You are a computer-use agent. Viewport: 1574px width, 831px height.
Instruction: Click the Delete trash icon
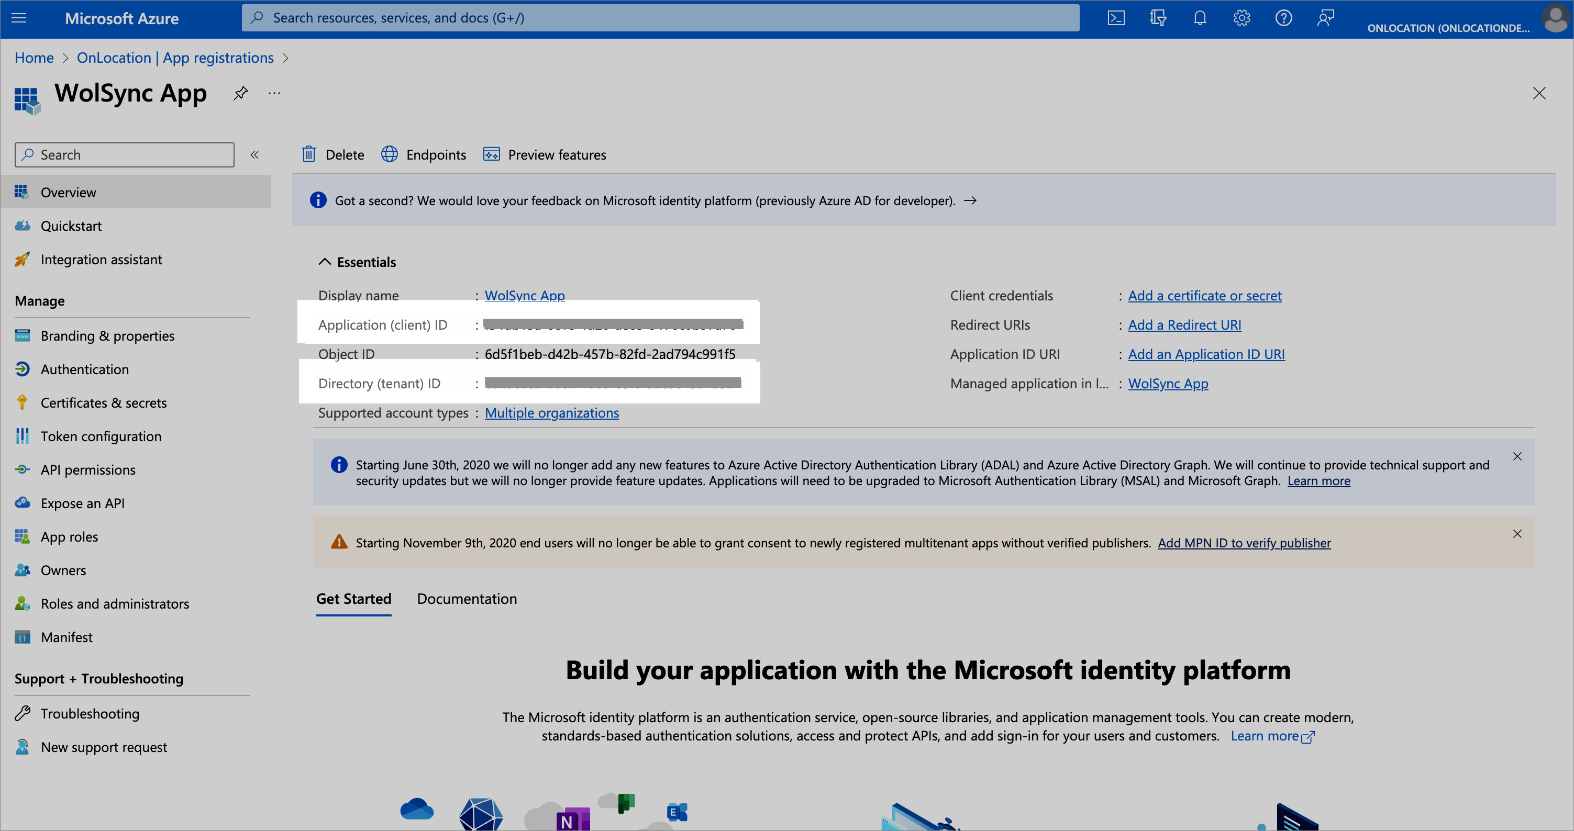309,154
